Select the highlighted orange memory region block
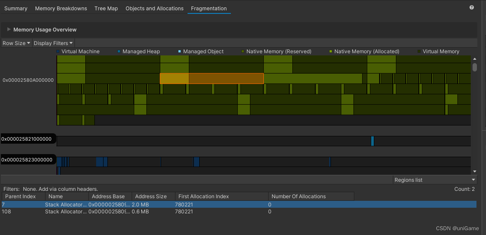This screenshot has height=235, width=486. [x=211, y=78]
